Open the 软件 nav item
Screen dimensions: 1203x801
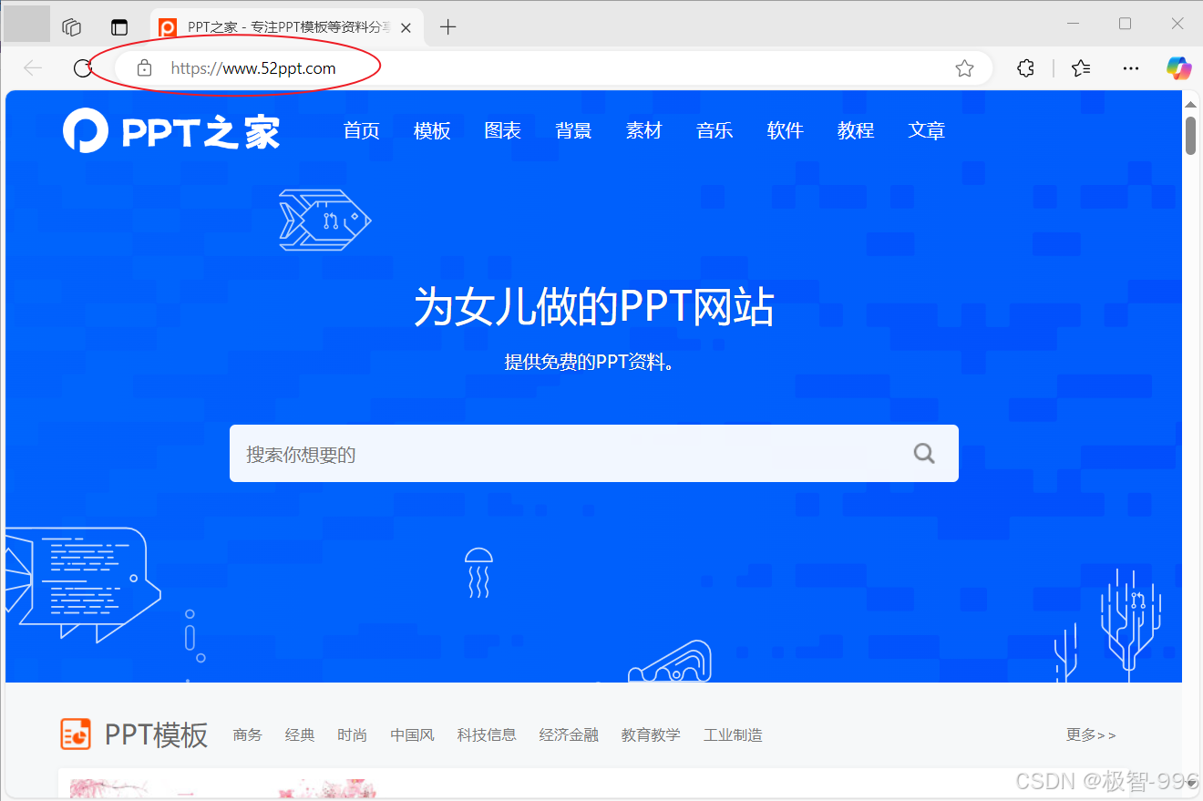785,130
